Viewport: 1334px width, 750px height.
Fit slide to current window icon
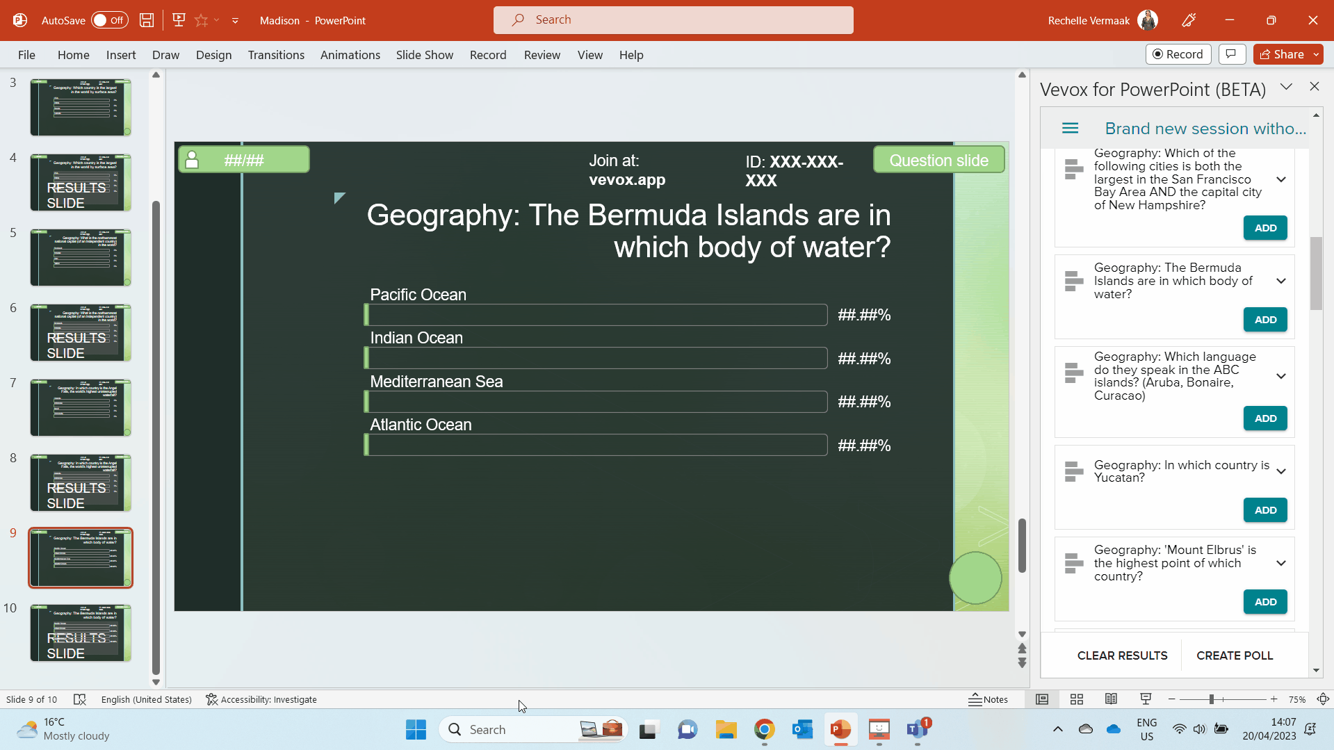coord(1323,699)
